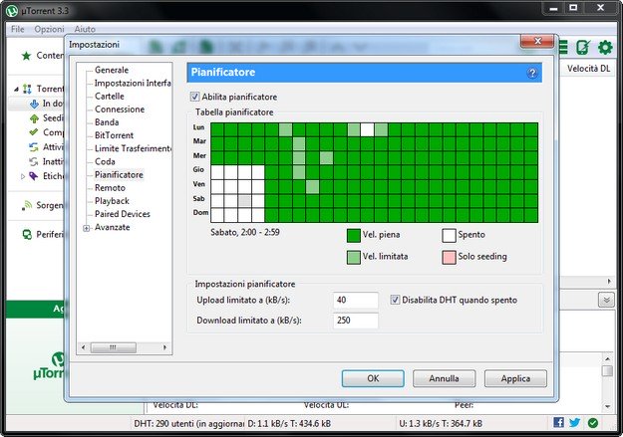The image size is (623, 437).
Task: Select Generale in settings tree
Action: pos(112,70)
